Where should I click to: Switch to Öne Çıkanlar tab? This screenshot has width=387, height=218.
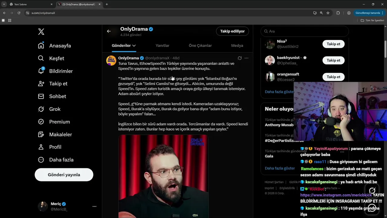pos(200,45)
